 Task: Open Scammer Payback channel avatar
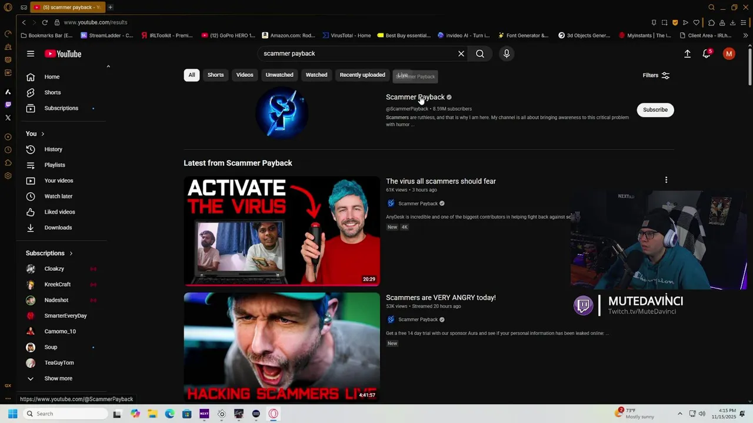[282, 113]
